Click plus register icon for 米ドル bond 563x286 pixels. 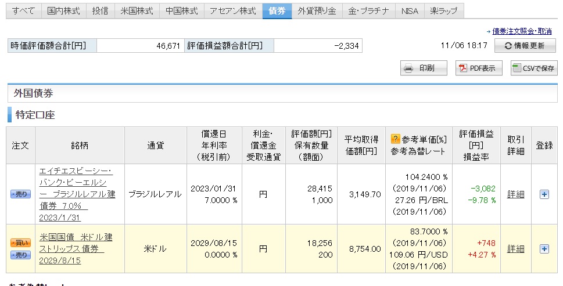(544, 249)
